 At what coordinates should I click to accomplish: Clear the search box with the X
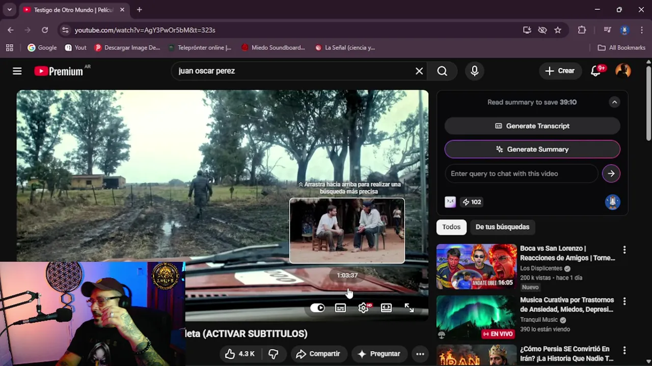click(x=419, y=71)
